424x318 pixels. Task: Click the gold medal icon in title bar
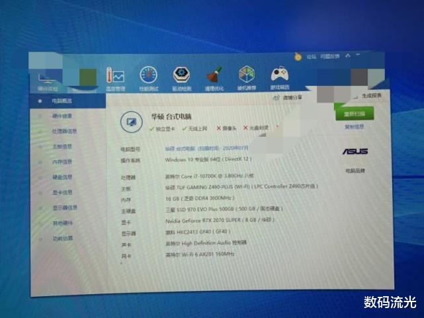[298, 57]
